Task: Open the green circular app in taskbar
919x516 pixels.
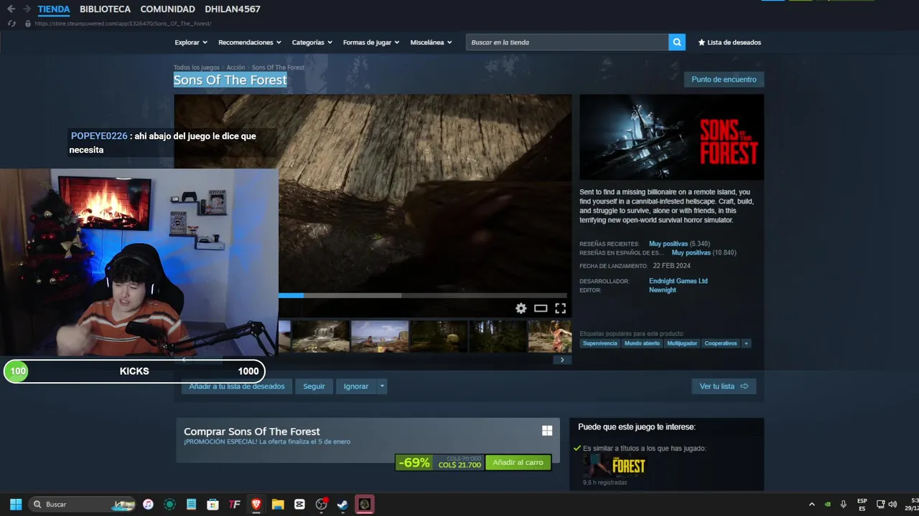Action: [x=169, y=505]
